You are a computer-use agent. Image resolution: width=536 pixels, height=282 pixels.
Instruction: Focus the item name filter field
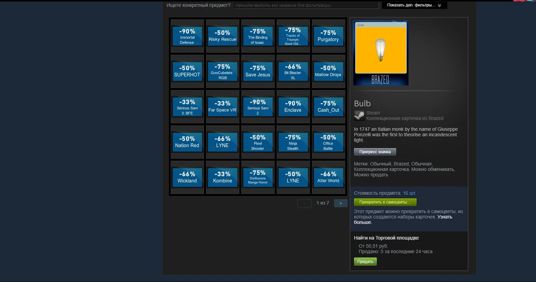[x=306, y=5]
